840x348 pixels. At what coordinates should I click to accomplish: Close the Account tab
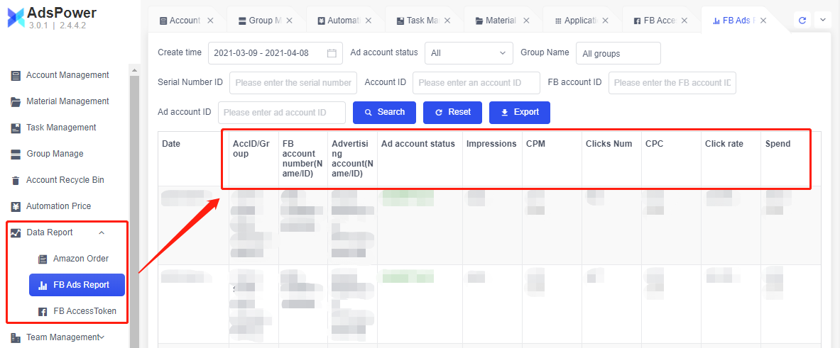click(x=211, y=21)
